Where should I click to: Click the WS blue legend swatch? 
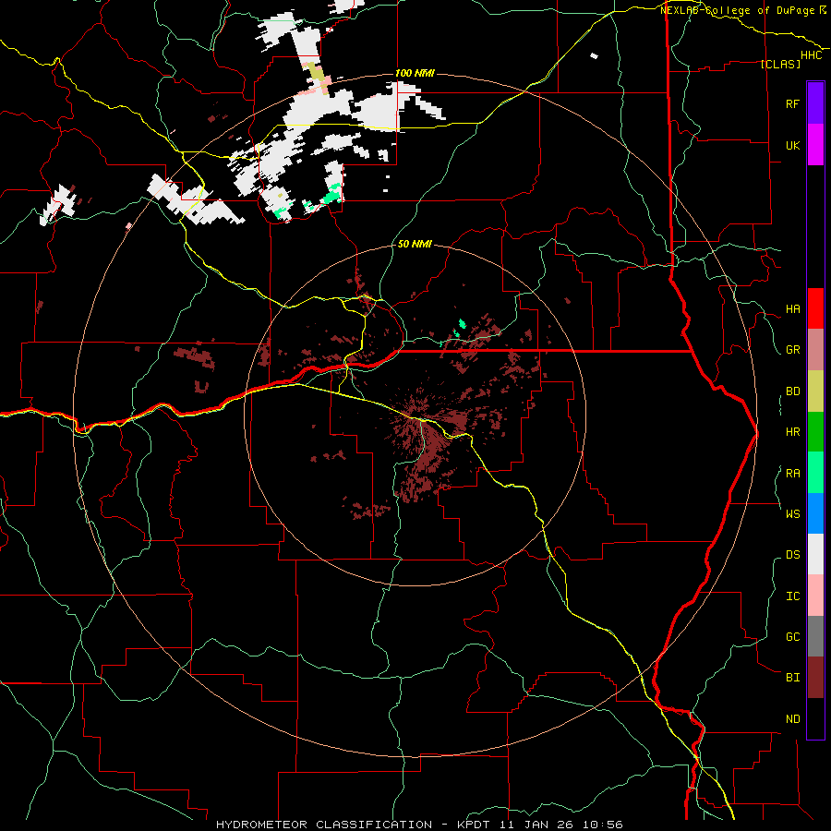point(815,513)
